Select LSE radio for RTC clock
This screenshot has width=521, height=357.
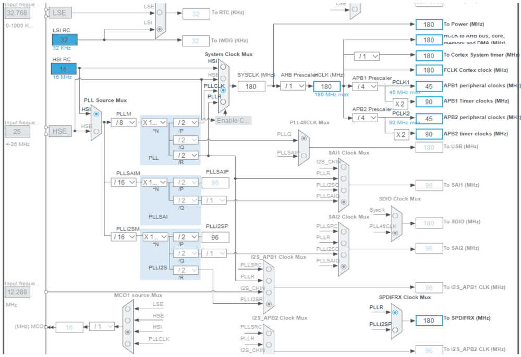click(160, 12)
